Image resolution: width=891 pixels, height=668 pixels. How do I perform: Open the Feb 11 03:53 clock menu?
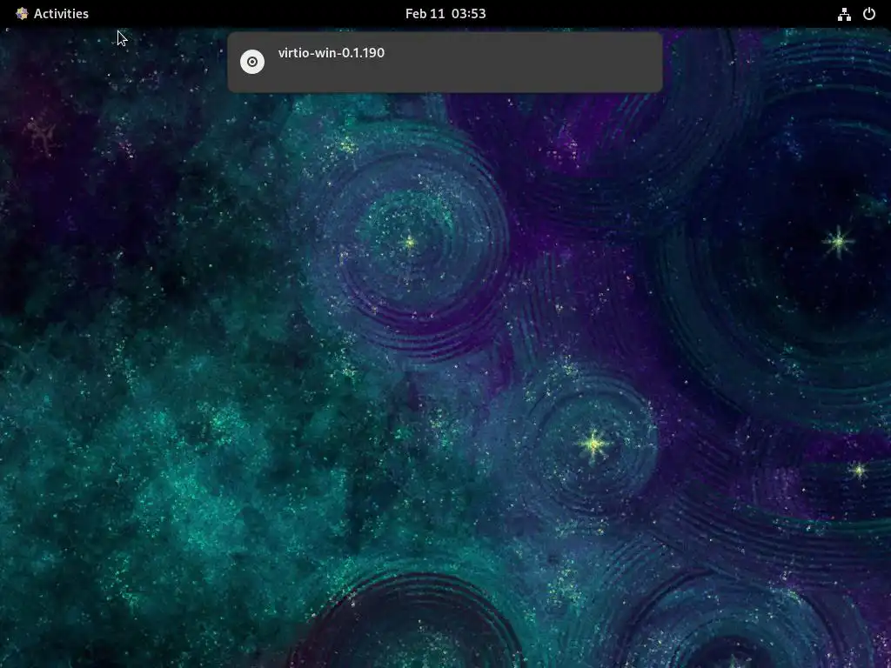(445, 14)
